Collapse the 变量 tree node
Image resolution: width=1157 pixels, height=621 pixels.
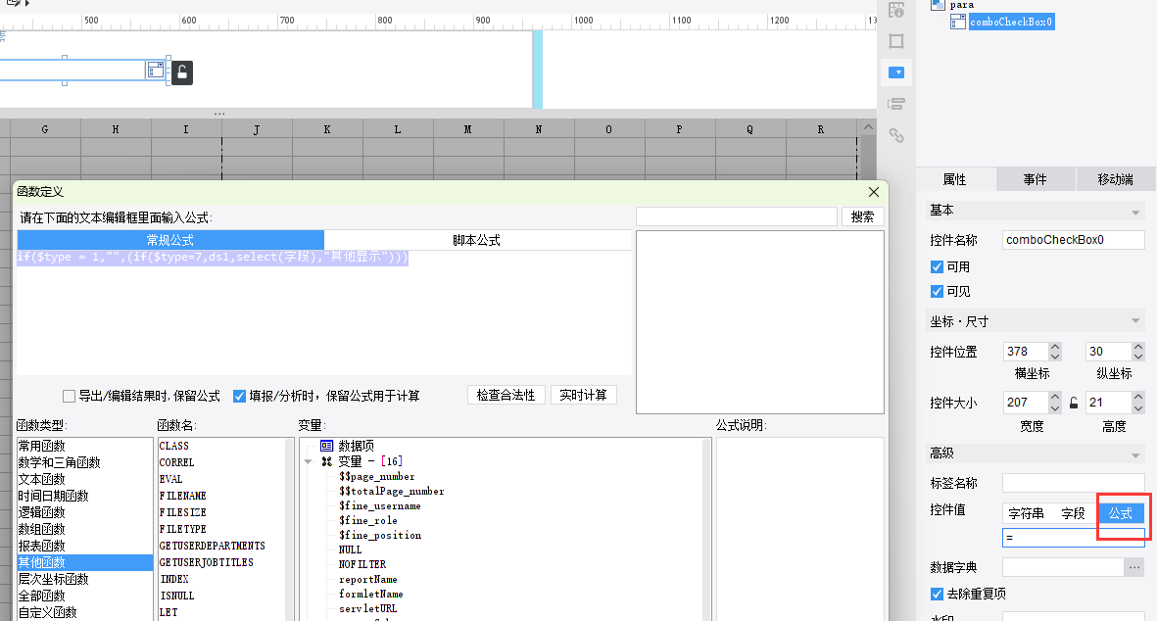[x=309, y=461]
